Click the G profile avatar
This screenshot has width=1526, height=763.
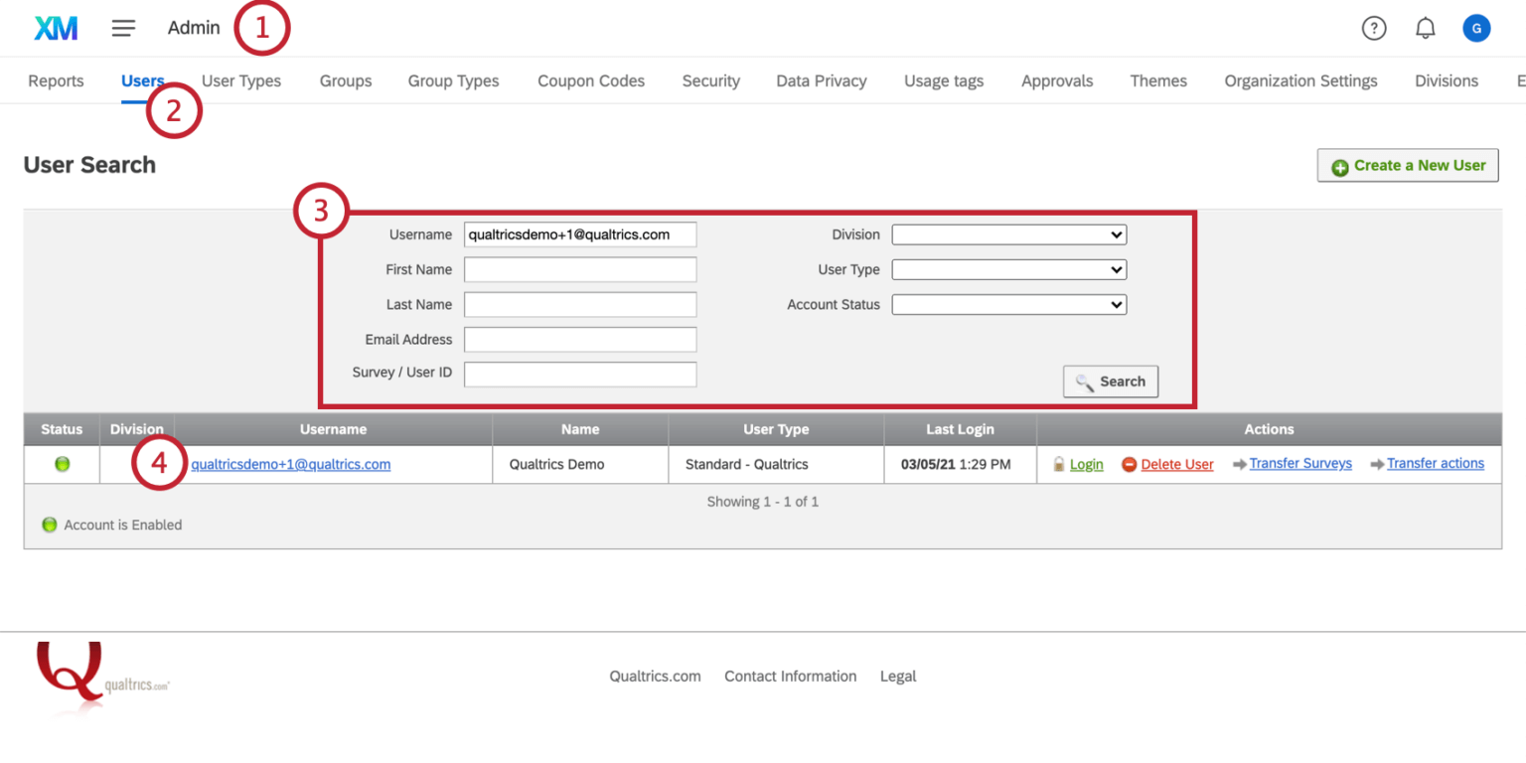pyautogui.click(x=1476, y=28)
